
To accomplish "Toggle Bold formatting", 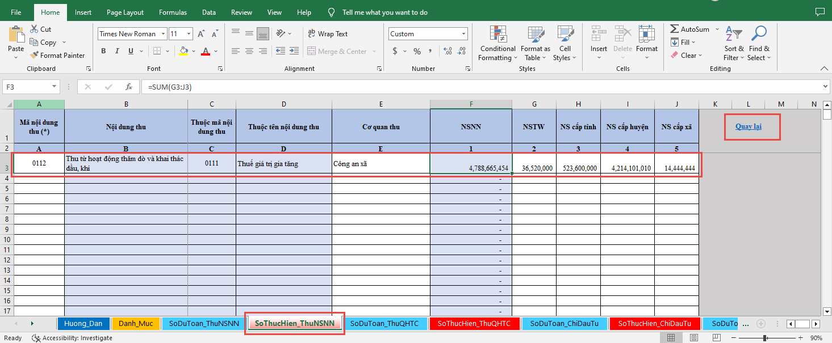I will 103,52.
